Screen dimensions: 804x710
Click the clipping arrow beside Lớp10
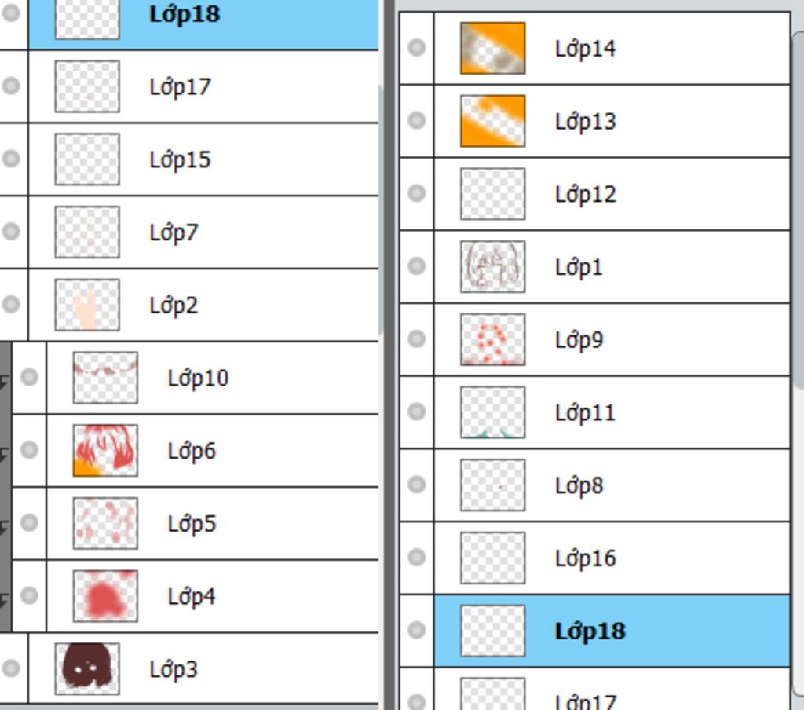[x=5, y=382]
